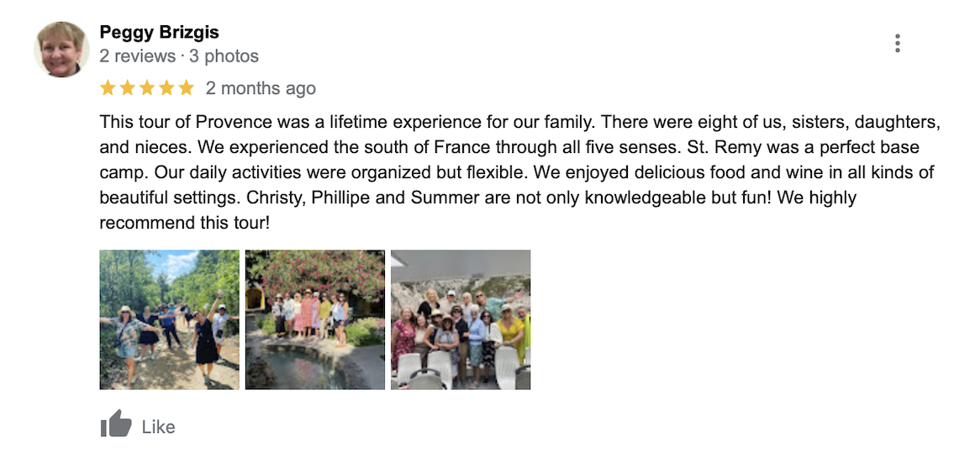Image resolution: width=970 pixels, height=464 pixels.
Task: Click the fourth gold rating star
Action: click(x=166, y=88)
